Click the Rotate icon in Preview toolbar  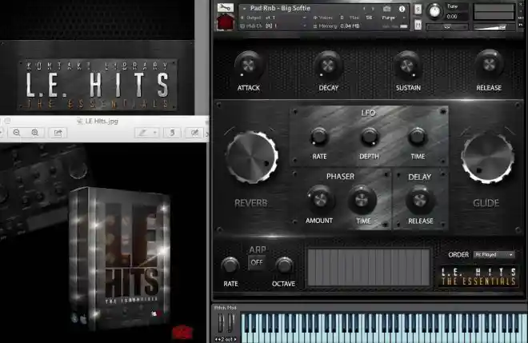[x=172, y=133]
